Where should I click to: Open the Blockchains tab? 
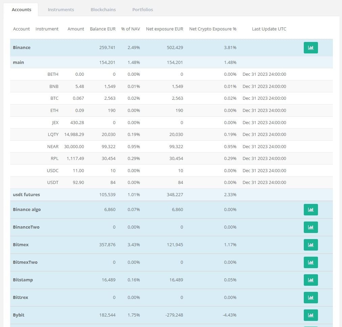[103, 9]
